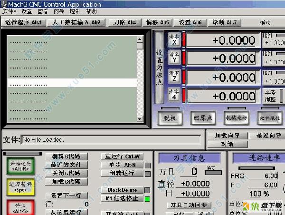Click 设置下一行 button
285x215 pixels.
[x=66, y=195]
